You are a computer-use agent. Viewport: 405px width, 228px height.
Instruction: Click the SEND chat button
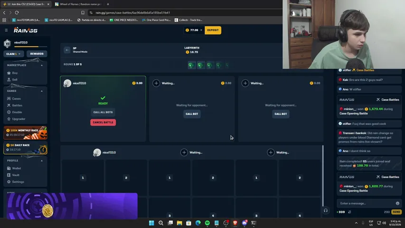point(396,212)
